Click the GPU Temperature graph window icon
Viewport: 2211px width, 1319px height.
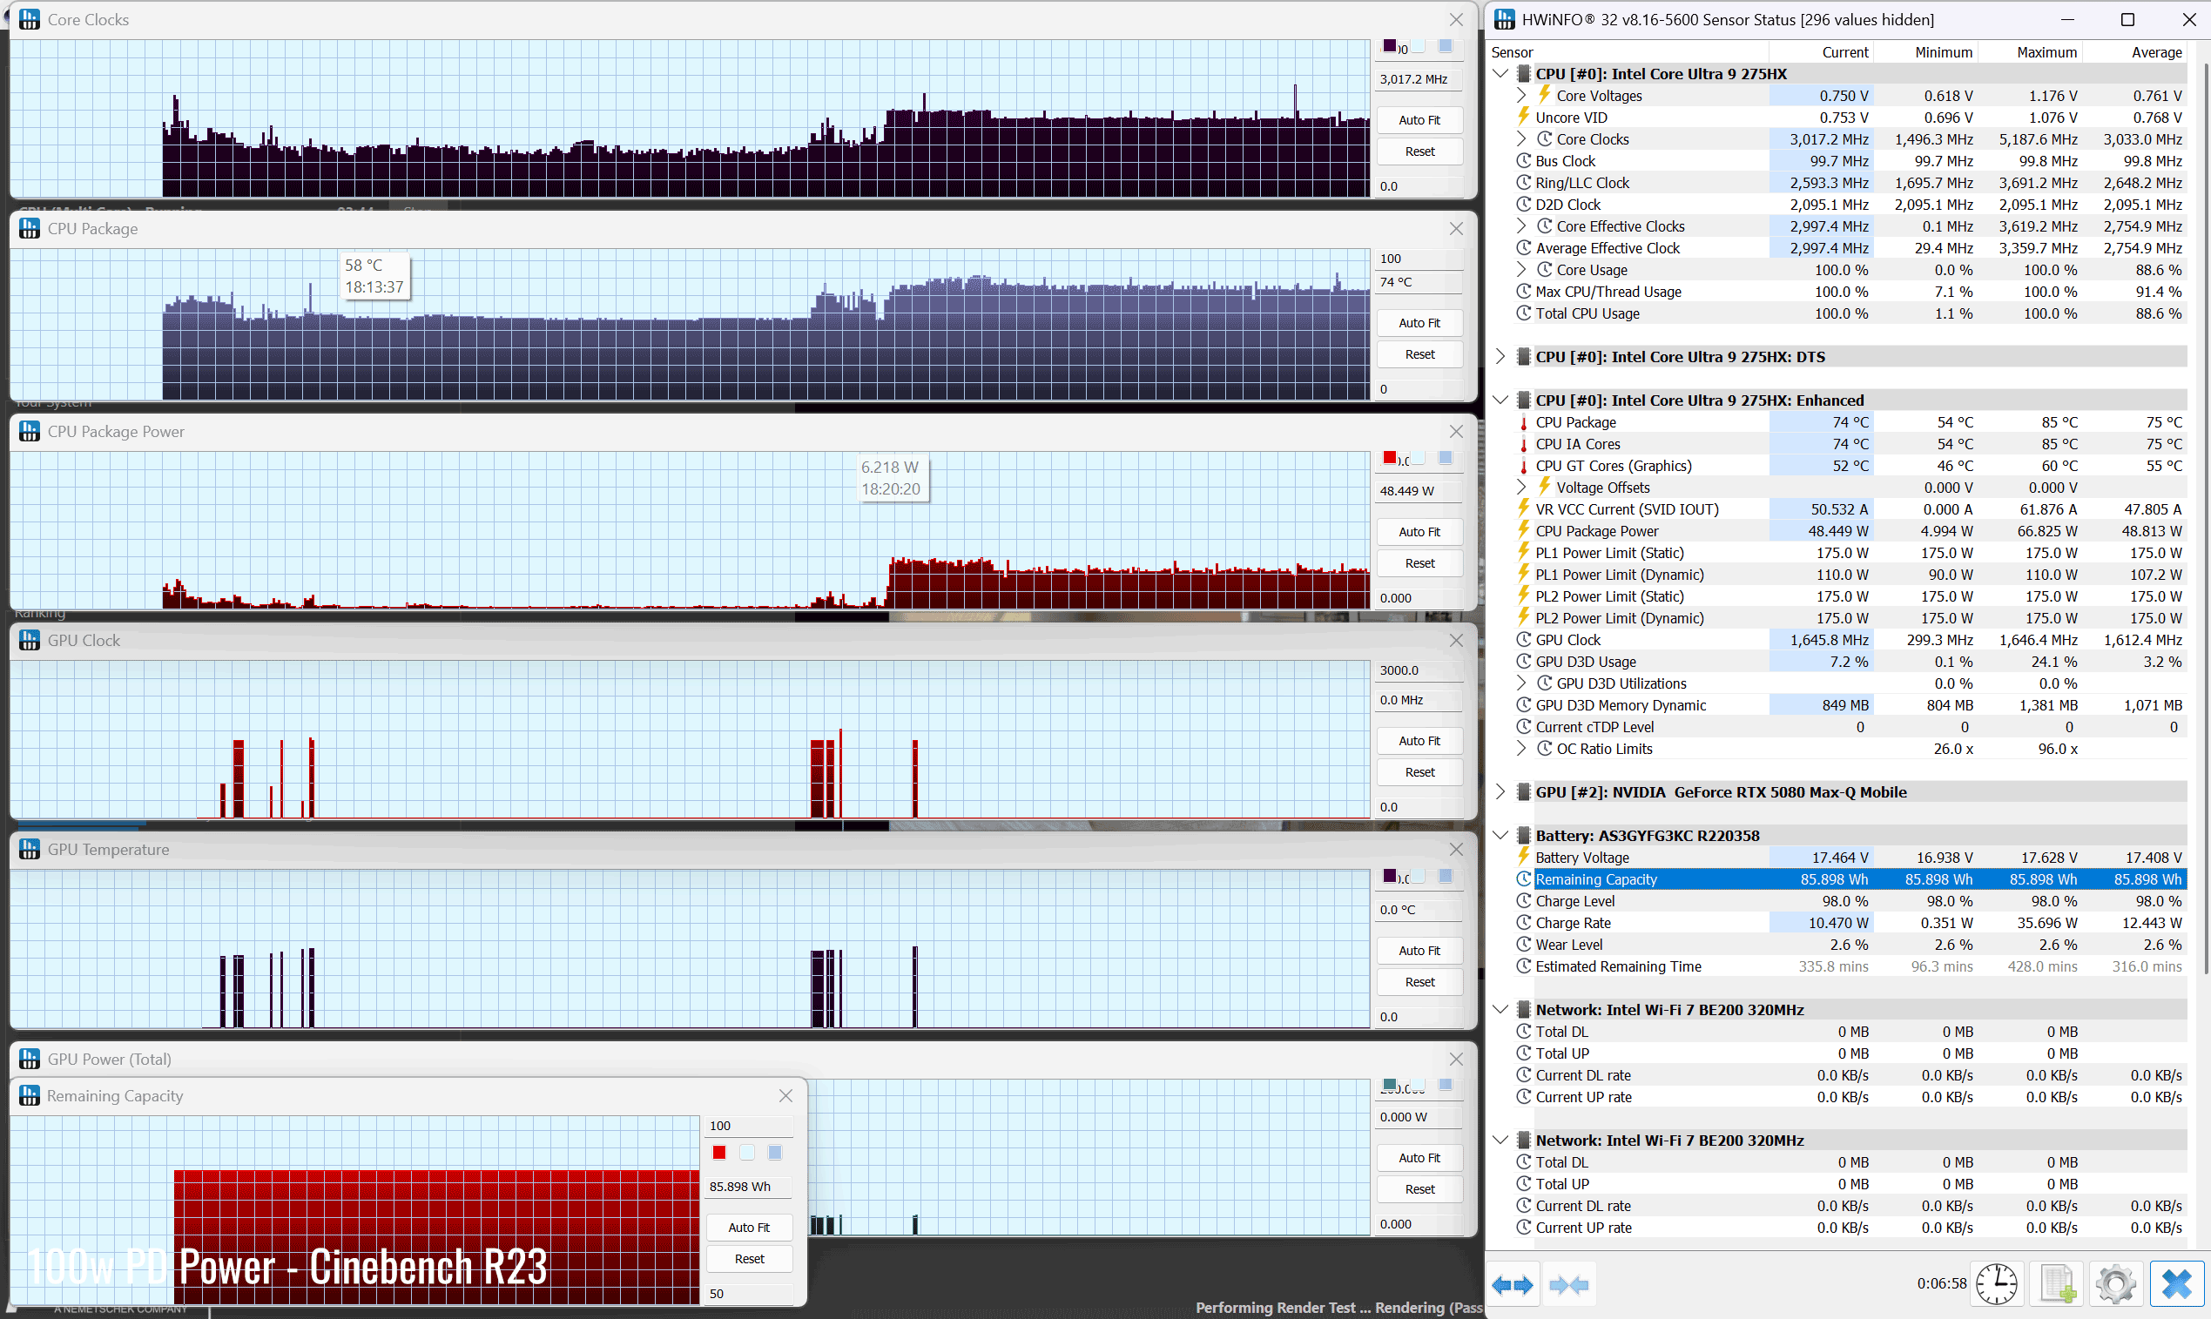coord(30,849)
